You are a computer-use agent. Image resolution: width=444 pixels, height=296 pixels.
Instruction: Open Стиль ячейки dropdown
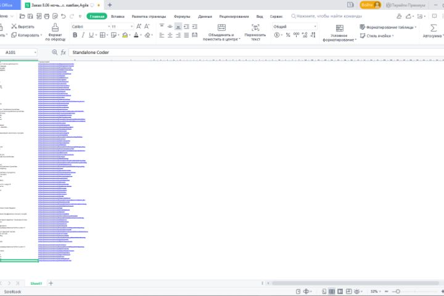[377, 36]
